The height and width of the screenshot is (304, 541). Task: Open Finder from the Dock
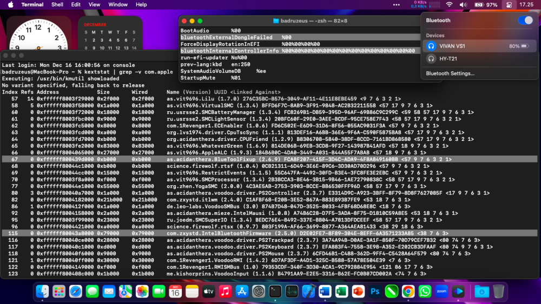click(x=42, y=292)
